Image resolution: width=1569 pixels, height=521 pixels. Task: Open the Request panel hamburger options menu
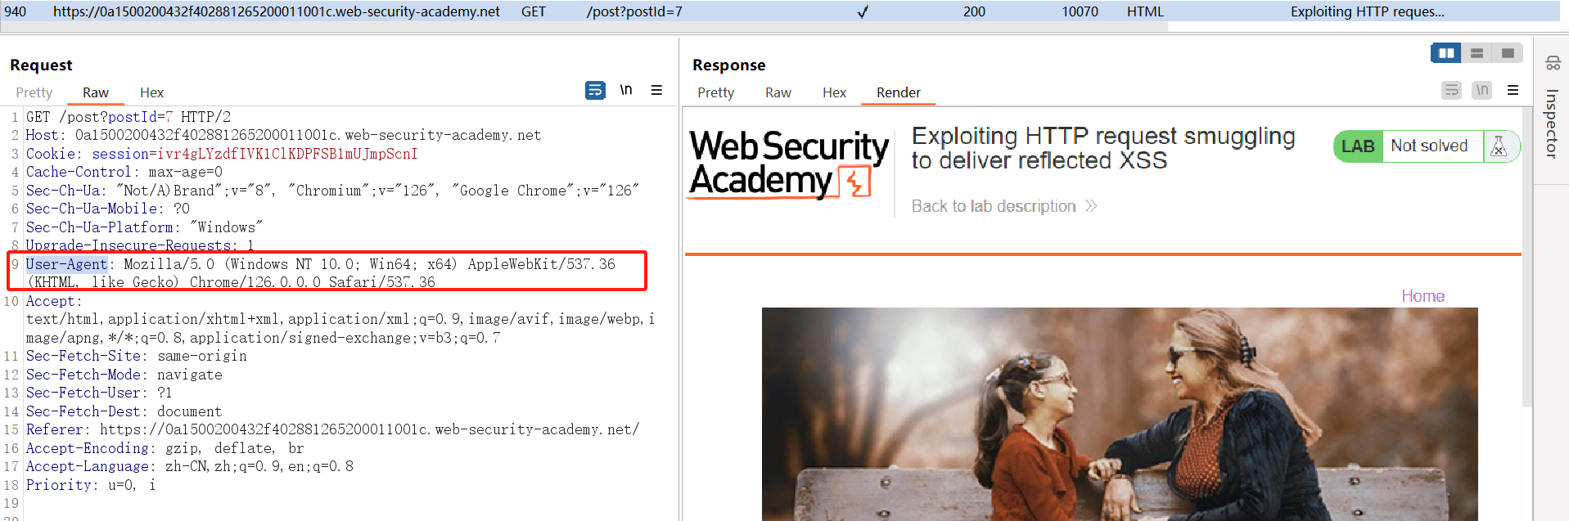tap(656, 90)
